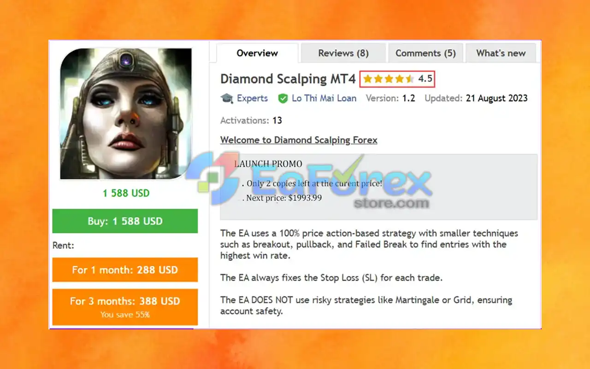This screenshot has height=369, width=590.
Task: Open author Lo Thi Mai Loan's profile
Action: tap(324, 98)
